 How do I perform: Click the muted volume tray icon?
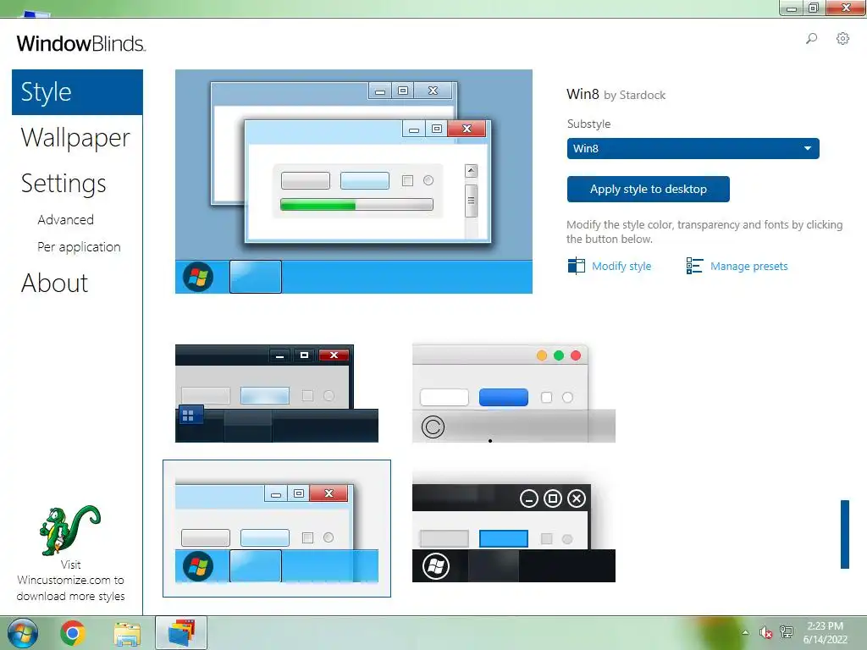point(765,632)
